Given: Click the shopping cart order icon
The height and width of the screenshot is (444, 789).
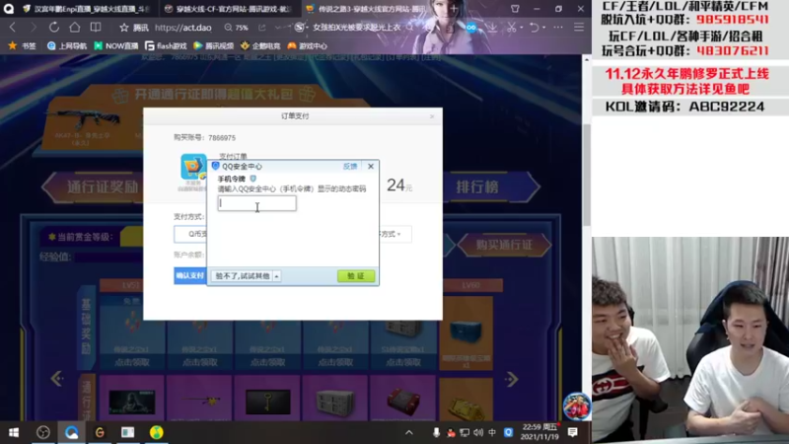Looking at the screenshot, I should pos(193,167).
